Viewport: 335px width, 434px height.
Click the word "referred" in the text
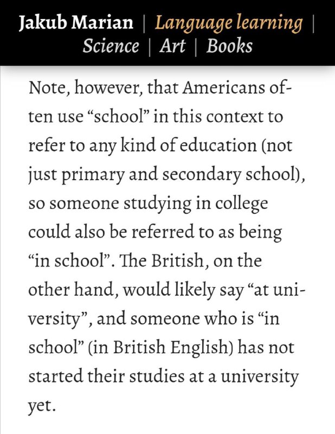162,232
